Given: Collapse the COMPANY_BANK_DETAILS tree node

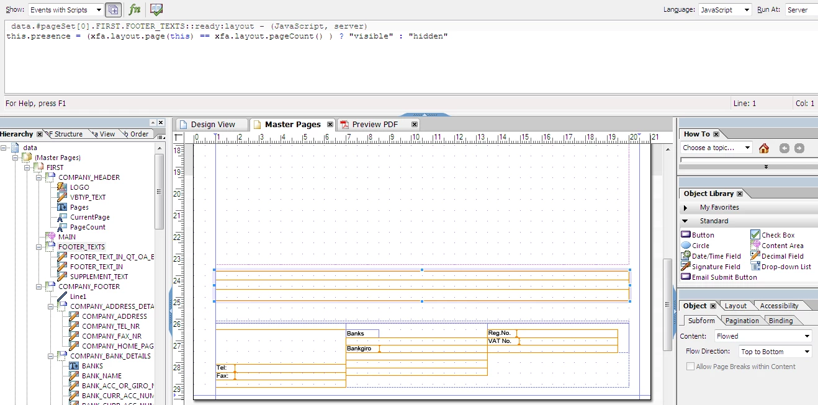Looking at the screenshot, I should pyautogui.click(x=51, y=356).
